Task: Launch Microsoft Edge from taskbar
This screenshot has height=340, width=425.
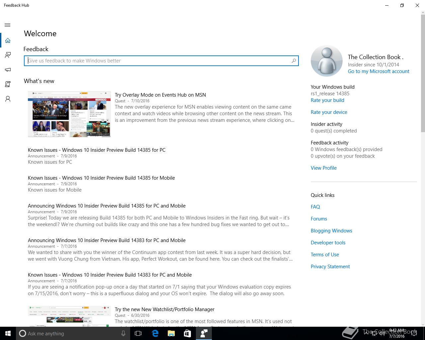Action: [155, 333]
